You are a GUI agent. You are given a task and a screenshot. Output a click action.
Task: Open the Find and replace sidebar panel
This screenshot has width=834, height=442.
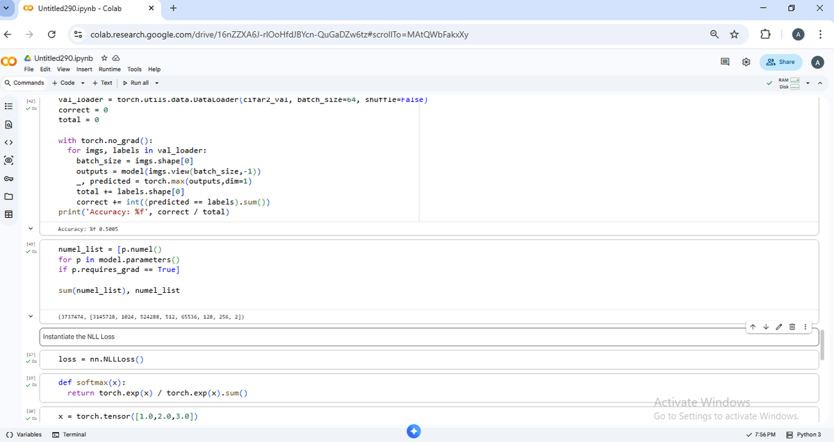tap(8, 125)
